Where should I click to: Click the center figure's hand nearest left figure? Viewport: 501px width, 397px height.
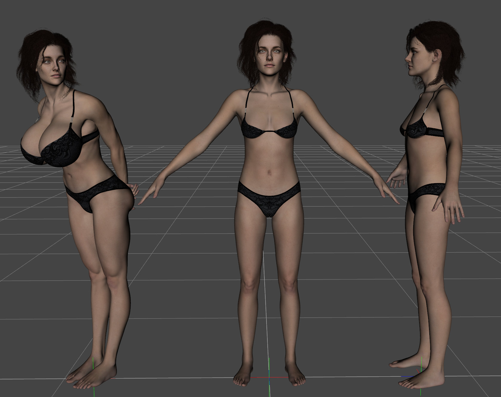click(x=149, y=194)
